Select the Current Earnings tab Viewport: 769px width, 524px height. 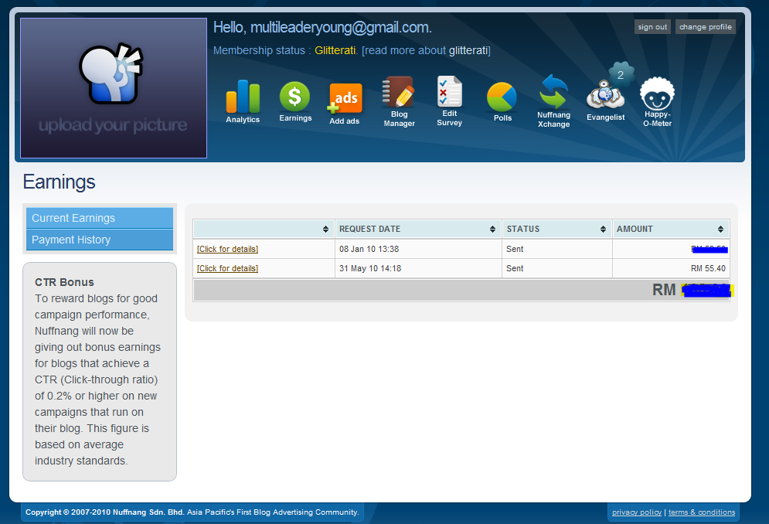pos(100,218)
